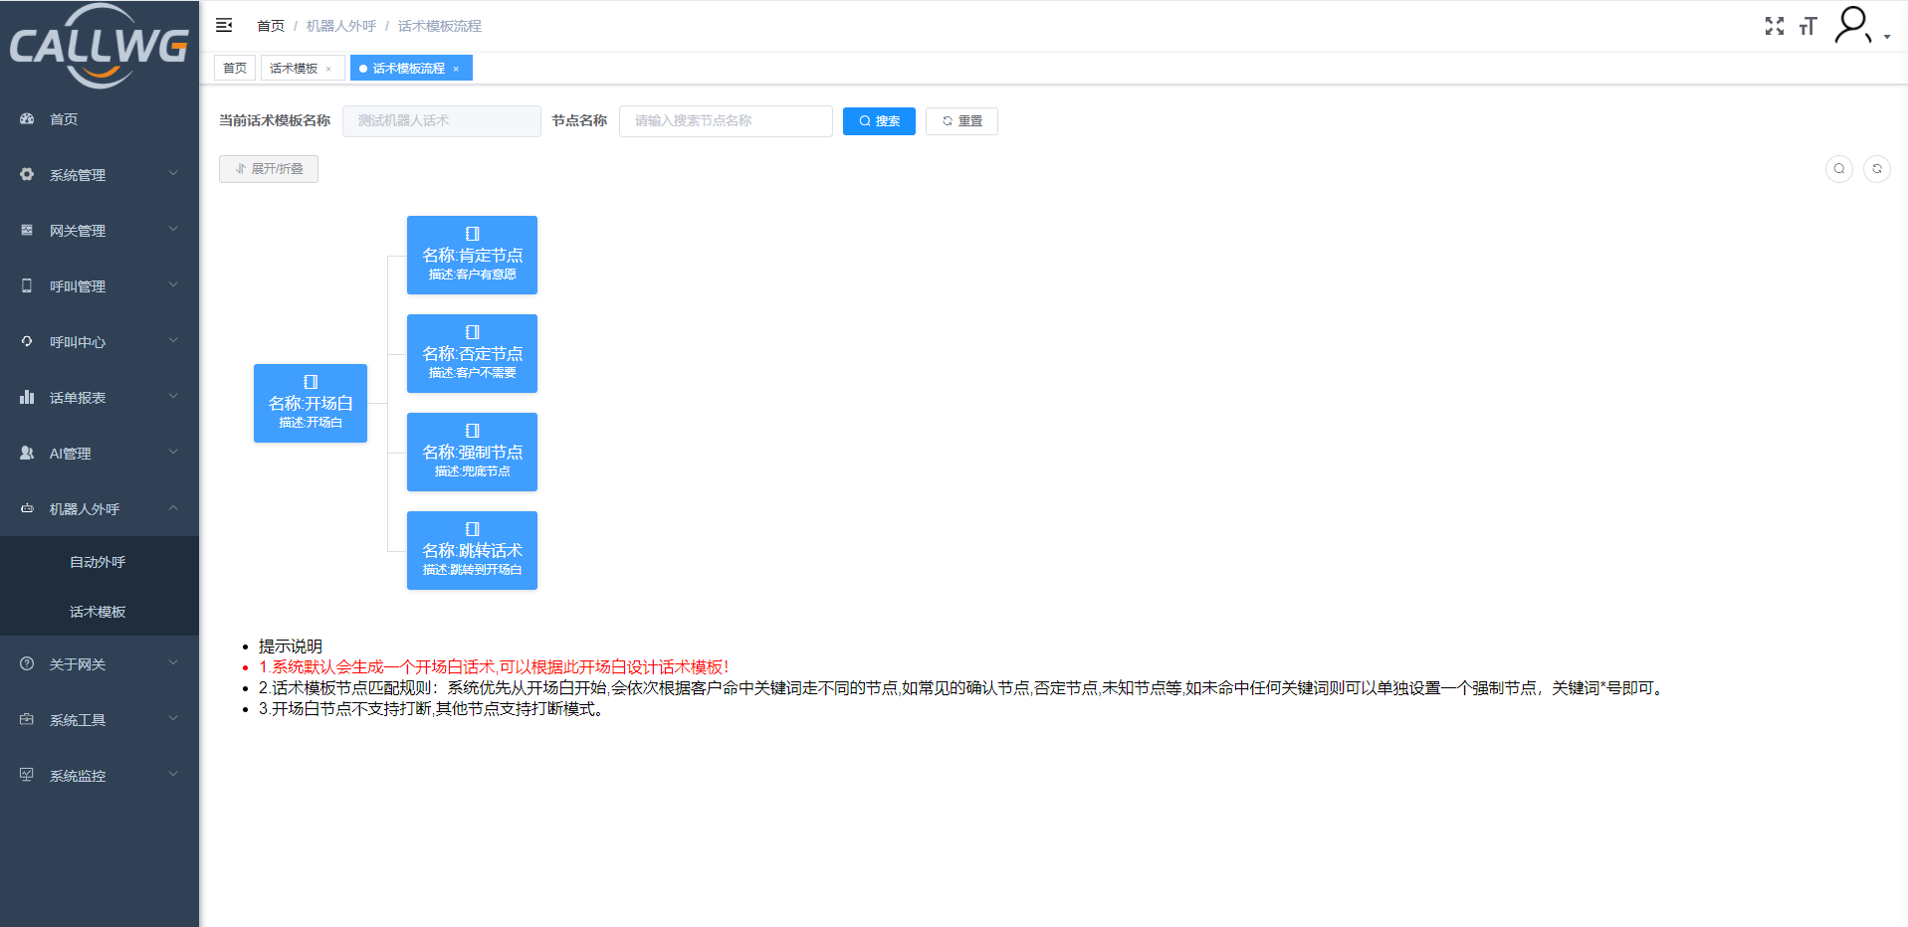Focus the 节点名称 search input field
Viewport: 1908px width, 927px height.
pyautogui.click(x=725, y=121)
